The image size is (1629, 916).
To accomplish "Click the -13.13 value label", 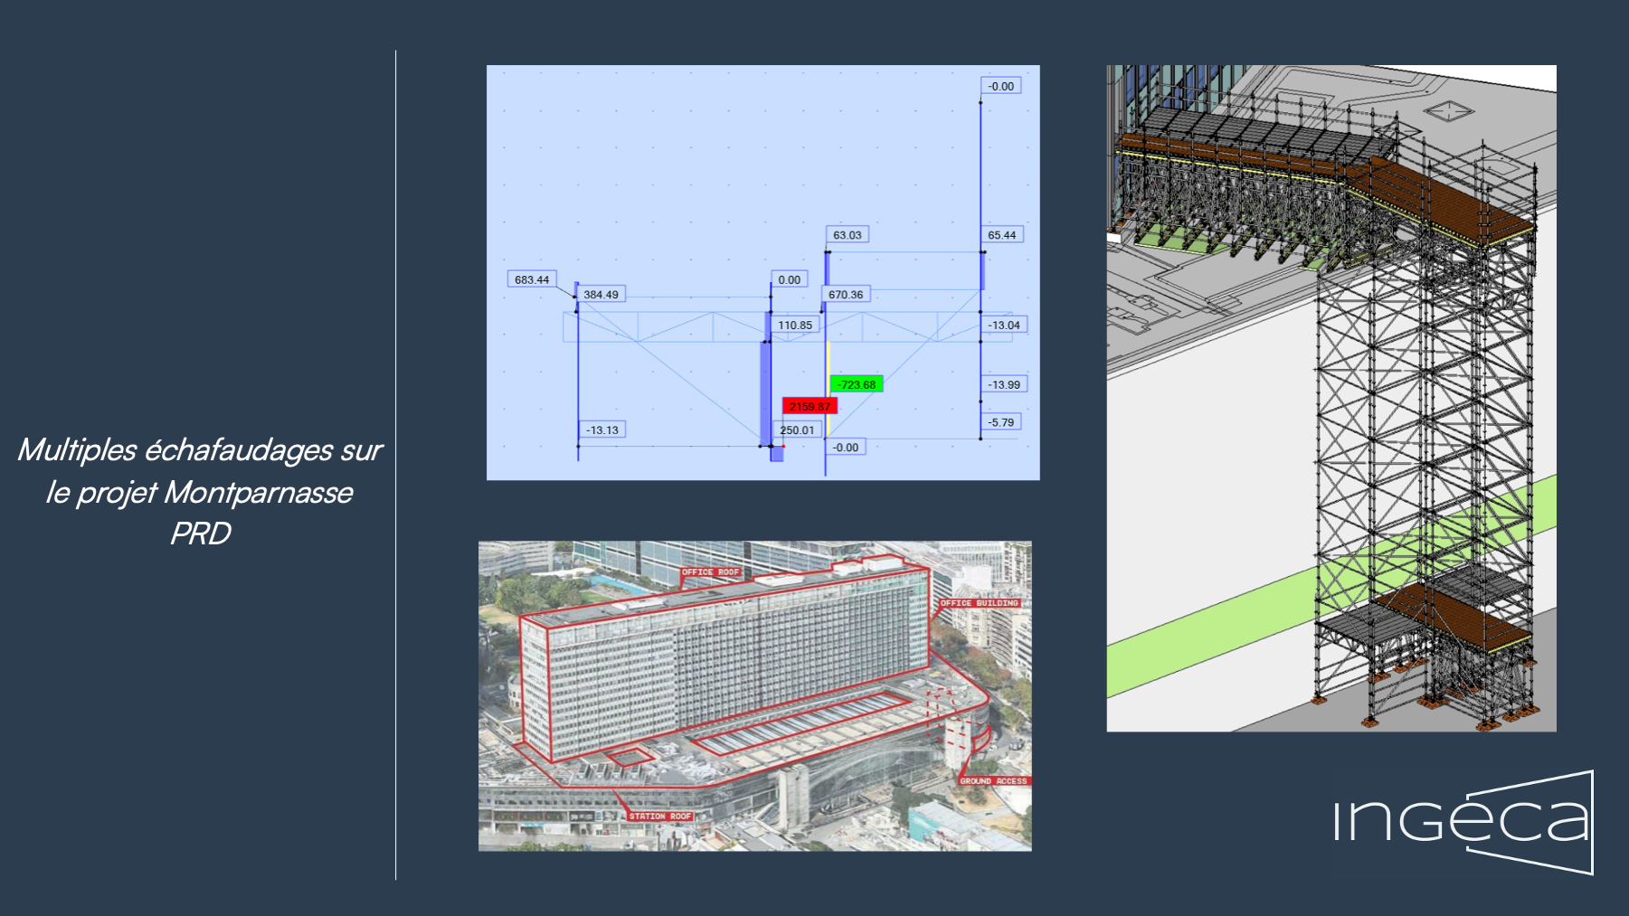I will (x=602, y=430).
